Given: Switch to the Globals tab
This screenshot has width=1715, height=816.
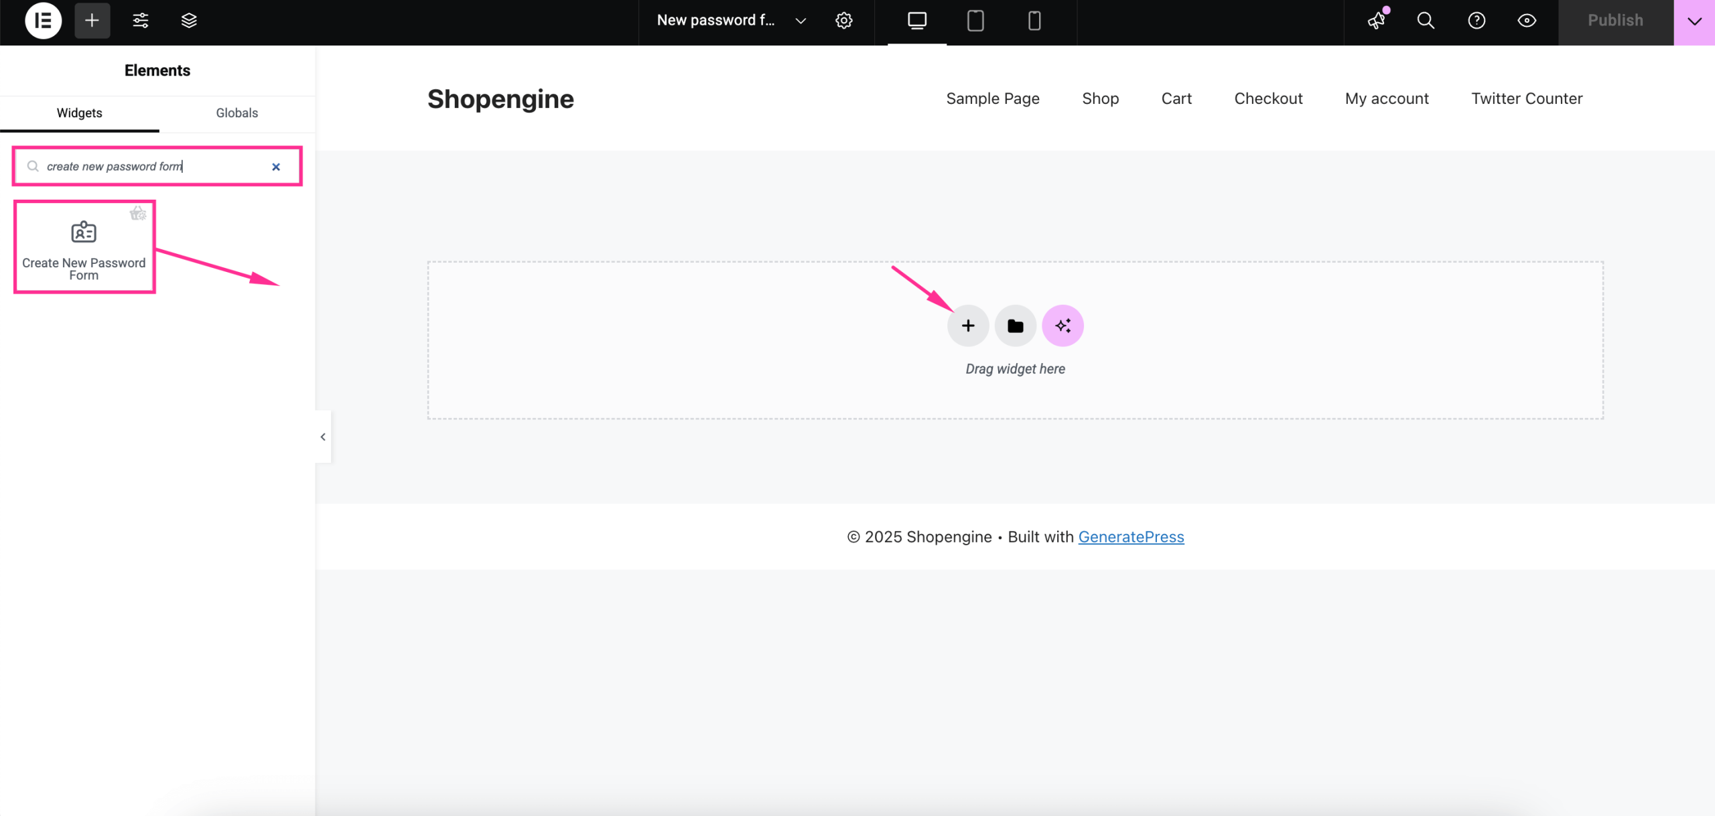Looking at the screenshot, I should (x=236, y=113).
